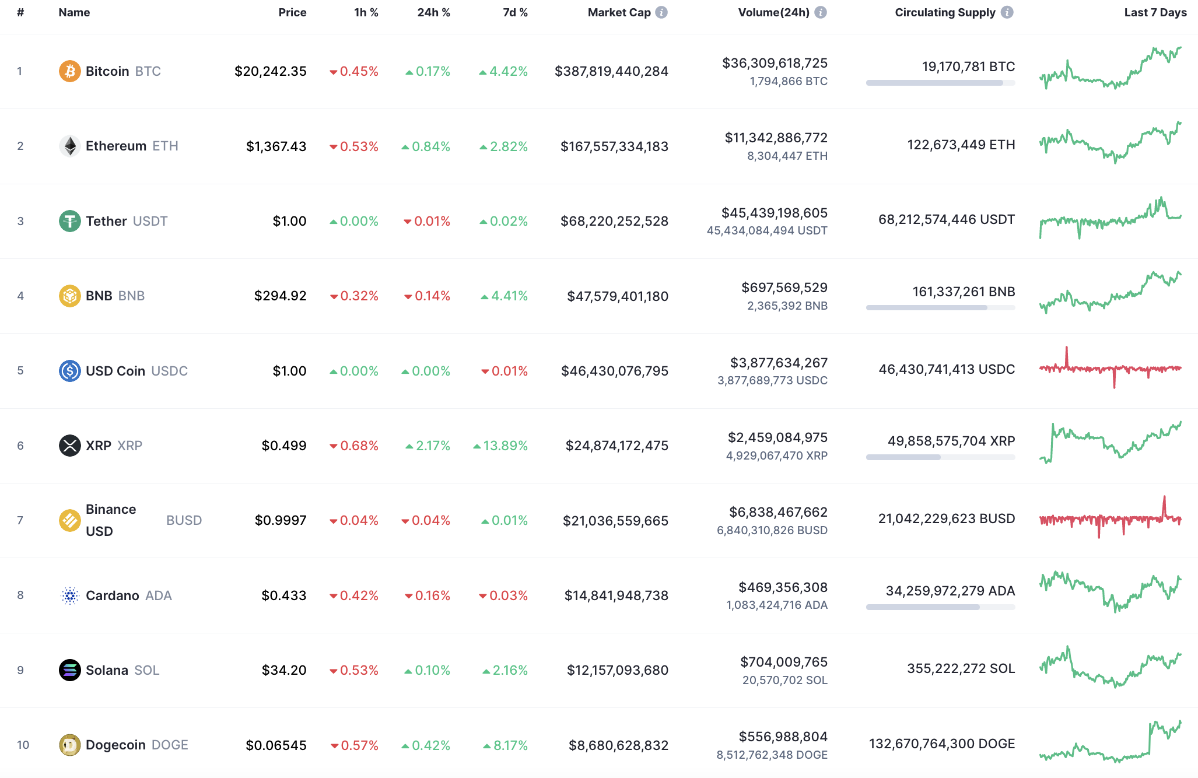
Task: Click Ethereum's 7-day sparkline chart
Action: (x=1111, y=146)
